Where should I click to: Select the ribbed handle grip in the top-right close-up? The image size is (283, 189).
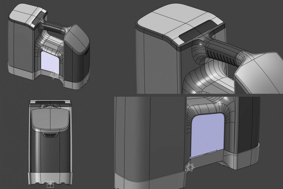pyautogui.click(x=220, y=55)
